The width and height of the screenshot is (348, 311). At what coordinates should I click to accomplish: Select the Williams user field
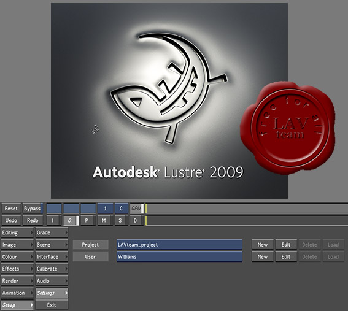[180, 256]
